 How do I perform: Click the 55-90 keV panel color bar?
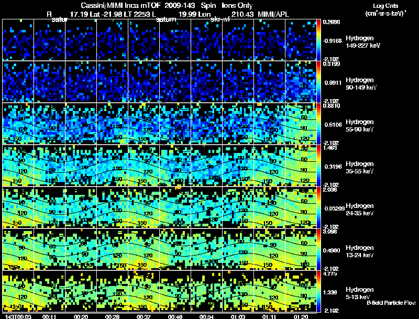[319, 124]
